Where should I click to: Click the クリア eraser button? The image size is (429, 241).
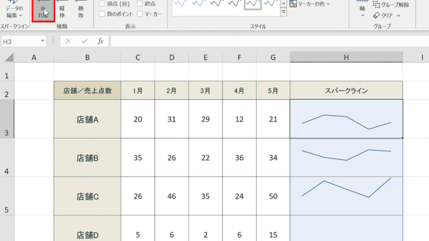(383, 15)
